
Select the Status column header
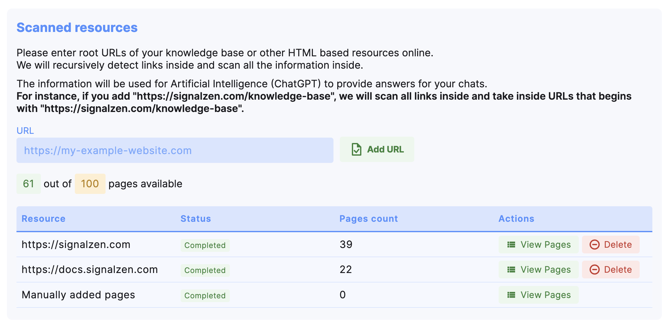196,219
